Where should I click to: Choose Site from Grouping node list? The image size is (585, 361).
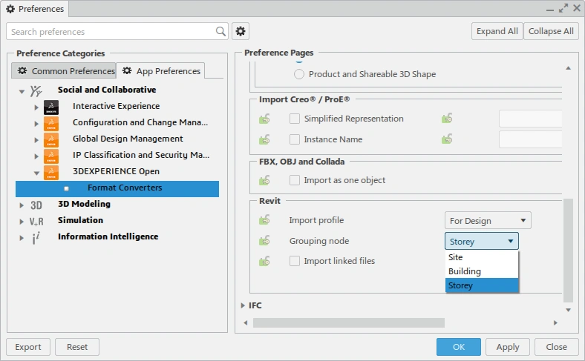(x=482, y=257)
